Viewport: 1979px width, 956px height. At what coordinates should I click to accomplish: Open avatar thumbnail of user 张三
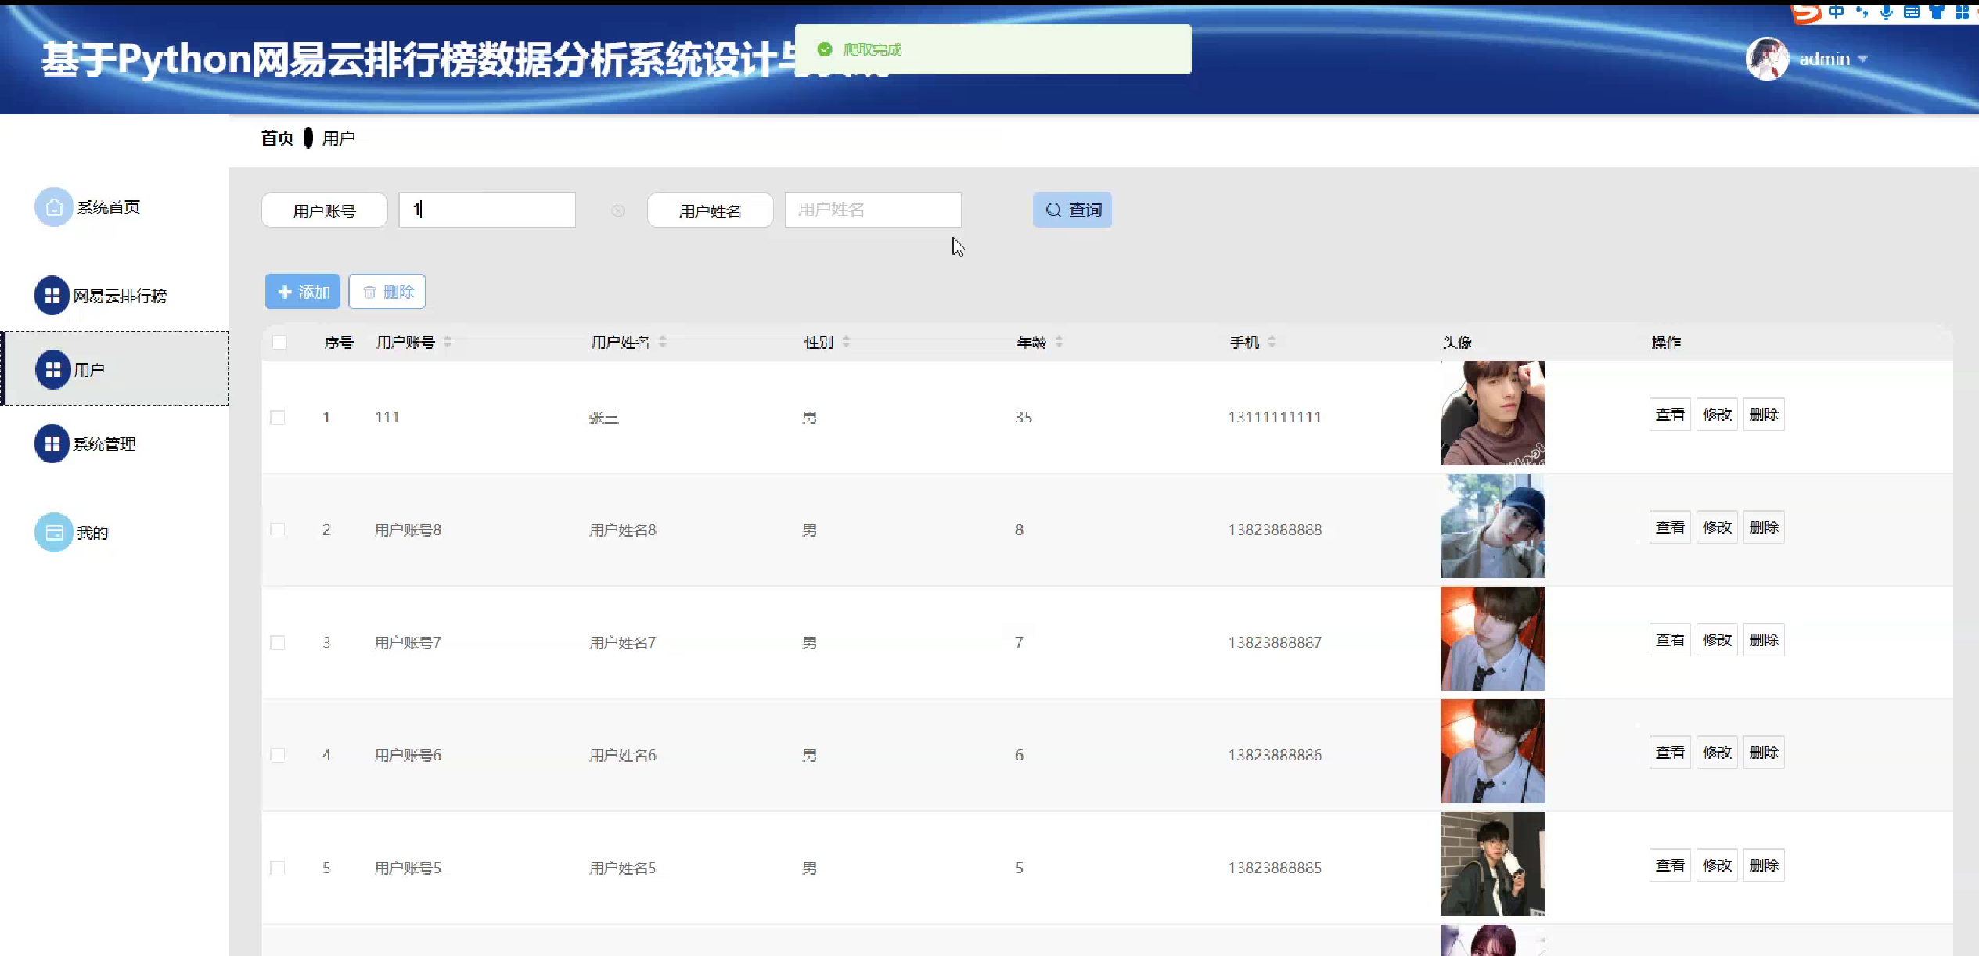click(1492, 413)
